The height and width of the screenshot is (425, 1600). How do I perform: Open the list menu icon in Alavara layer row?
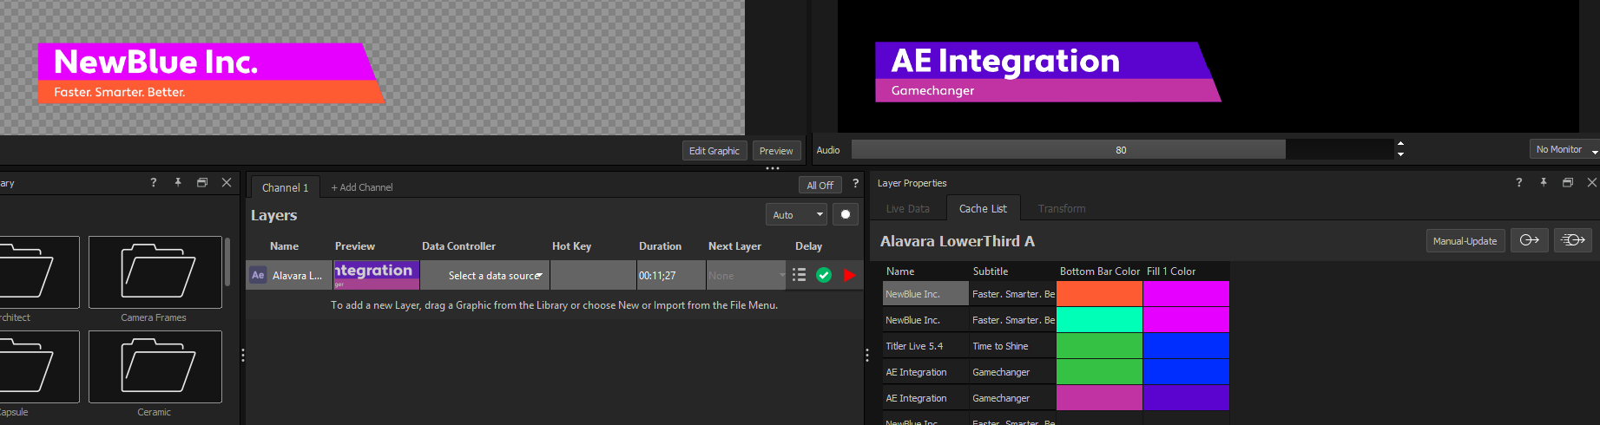pyautogui.click(x=799, y=275)
